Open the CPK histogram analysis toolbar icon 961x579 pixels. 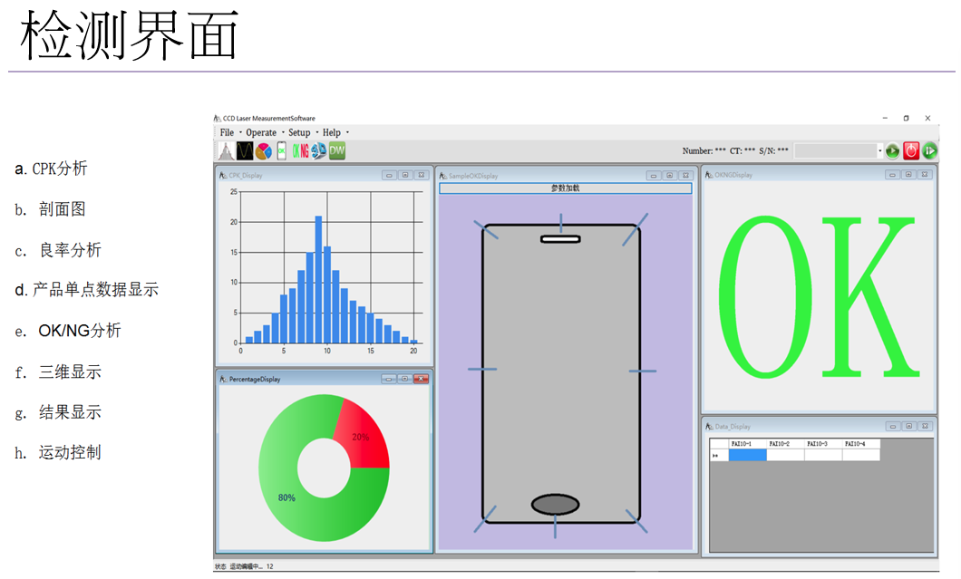(x=226, y=150)
